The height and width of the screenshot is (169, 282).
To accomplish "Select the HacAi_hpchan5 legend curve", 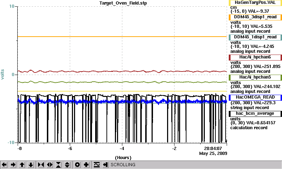I will click(x=255, y=77).
